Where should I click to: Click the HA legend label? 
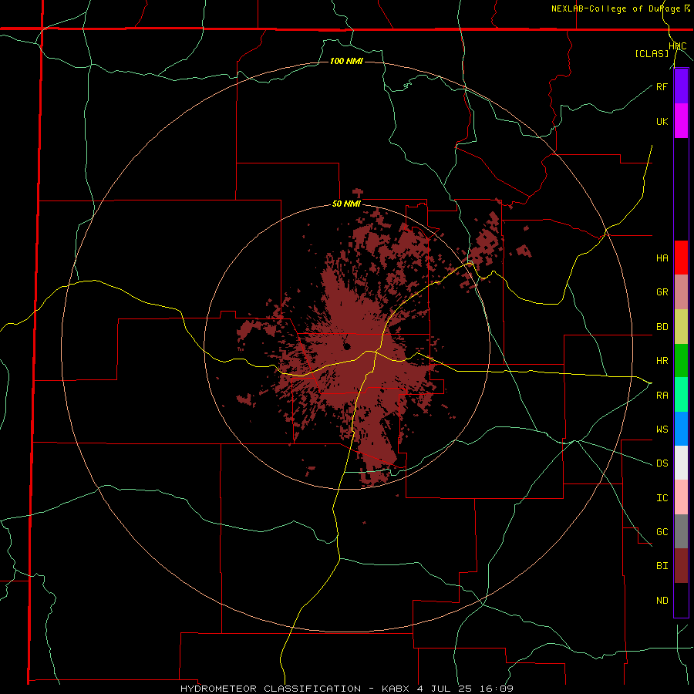[x=662, y=258]
